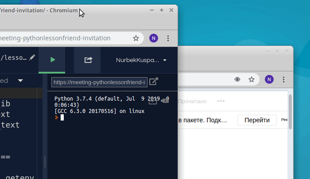
Task: Click the purple N profile avatar in the front window
Action: tap(154, 38)
